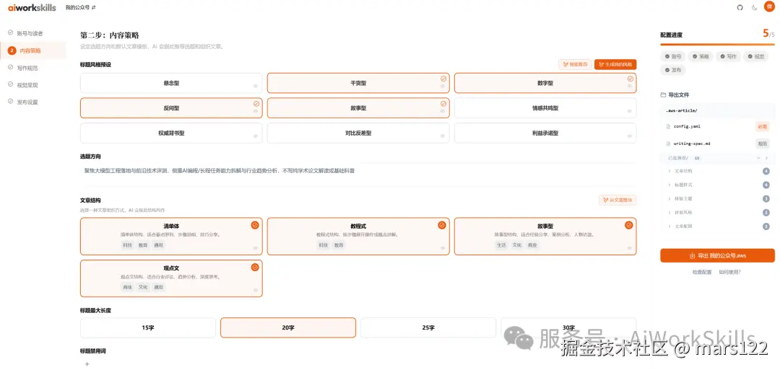This screenshot has height=370, width=780.
Task: Preview 悬念型 style via eye icon
Action: point(256,86)
